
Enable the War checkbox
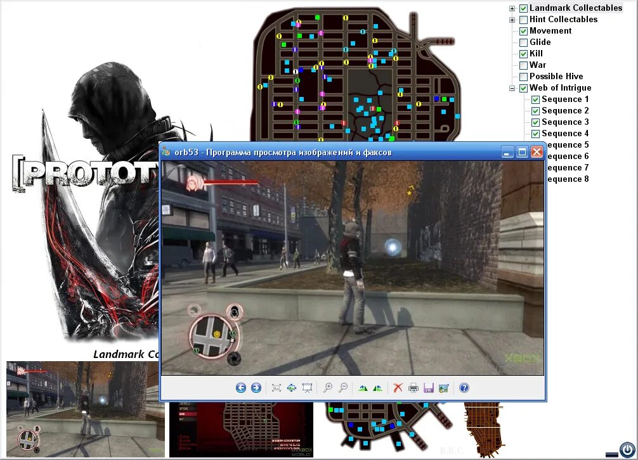click(524, 65)
